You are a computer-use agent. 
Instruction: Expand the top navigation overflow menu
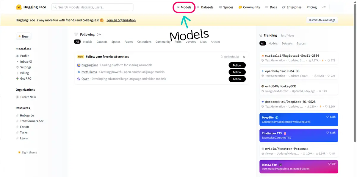coord(324,7)
